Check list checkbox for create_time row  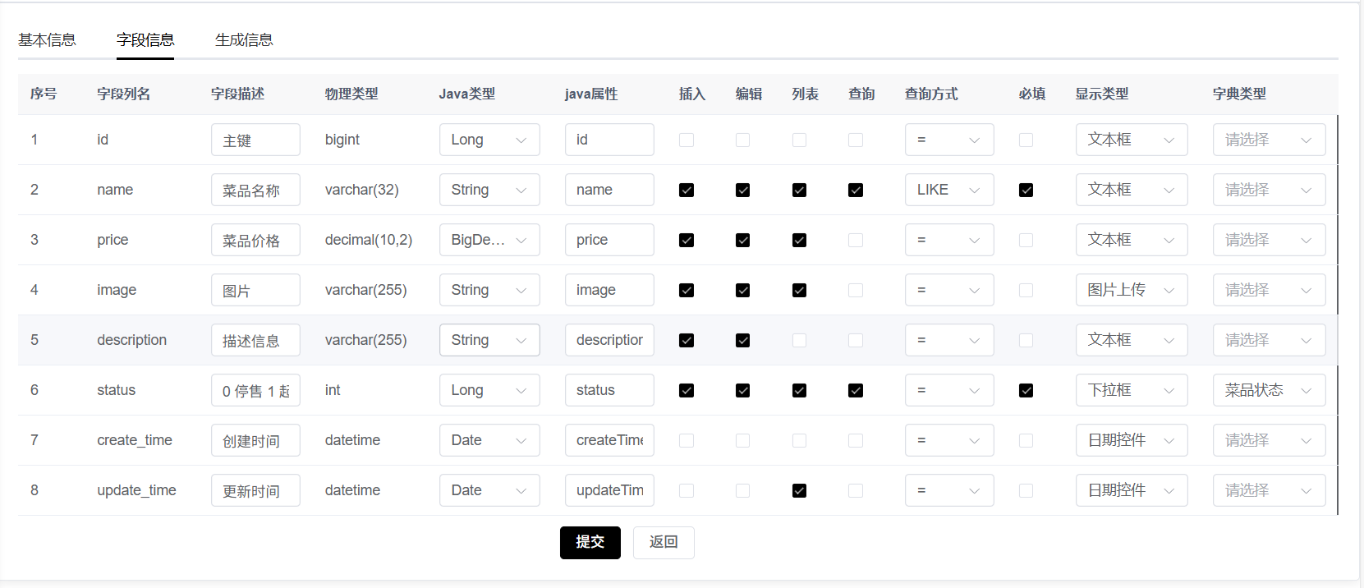(799, 441)
